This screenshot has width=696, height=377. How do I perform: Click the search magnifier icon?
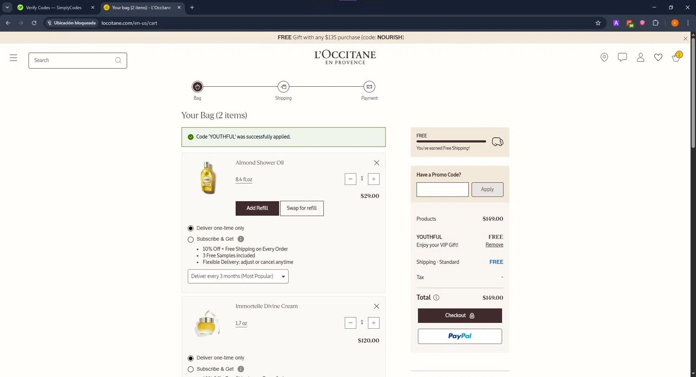pyautogui.click(x=118, y=60)
